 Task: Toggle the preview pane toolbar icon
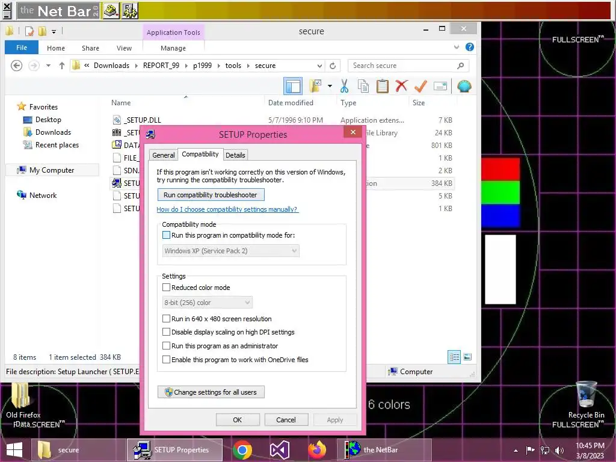293,86
